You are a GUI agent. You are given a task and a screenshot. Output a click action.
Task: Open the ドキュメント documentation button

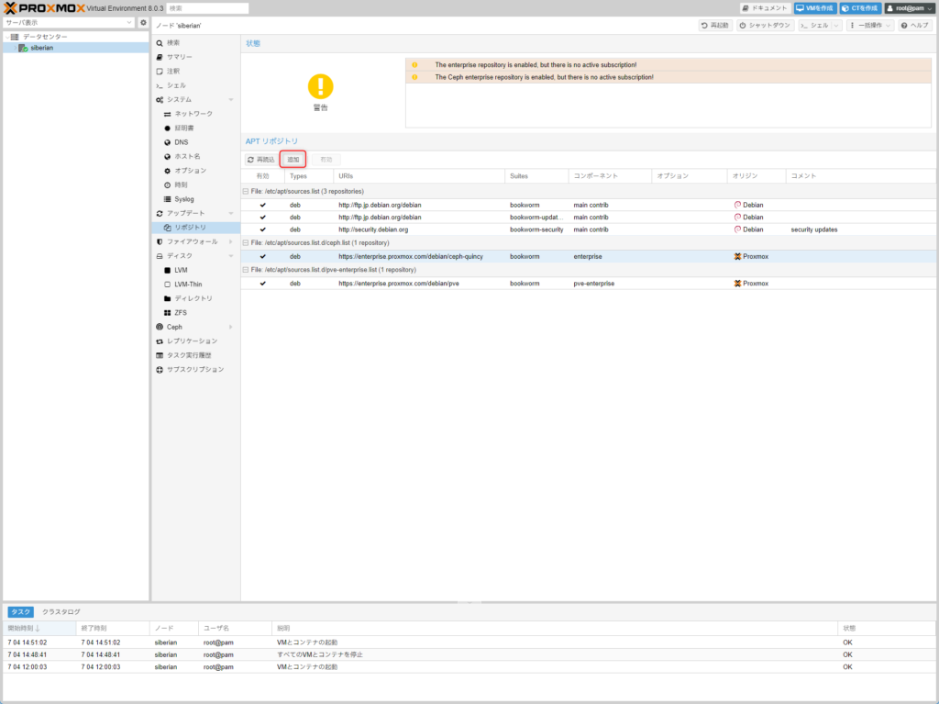766,8
